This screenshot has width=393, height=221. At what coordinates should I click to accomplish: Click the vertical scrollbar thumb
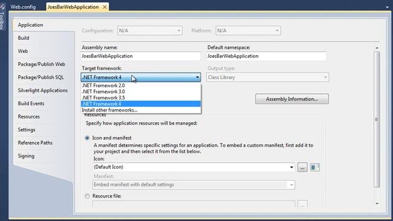(376, 120)
